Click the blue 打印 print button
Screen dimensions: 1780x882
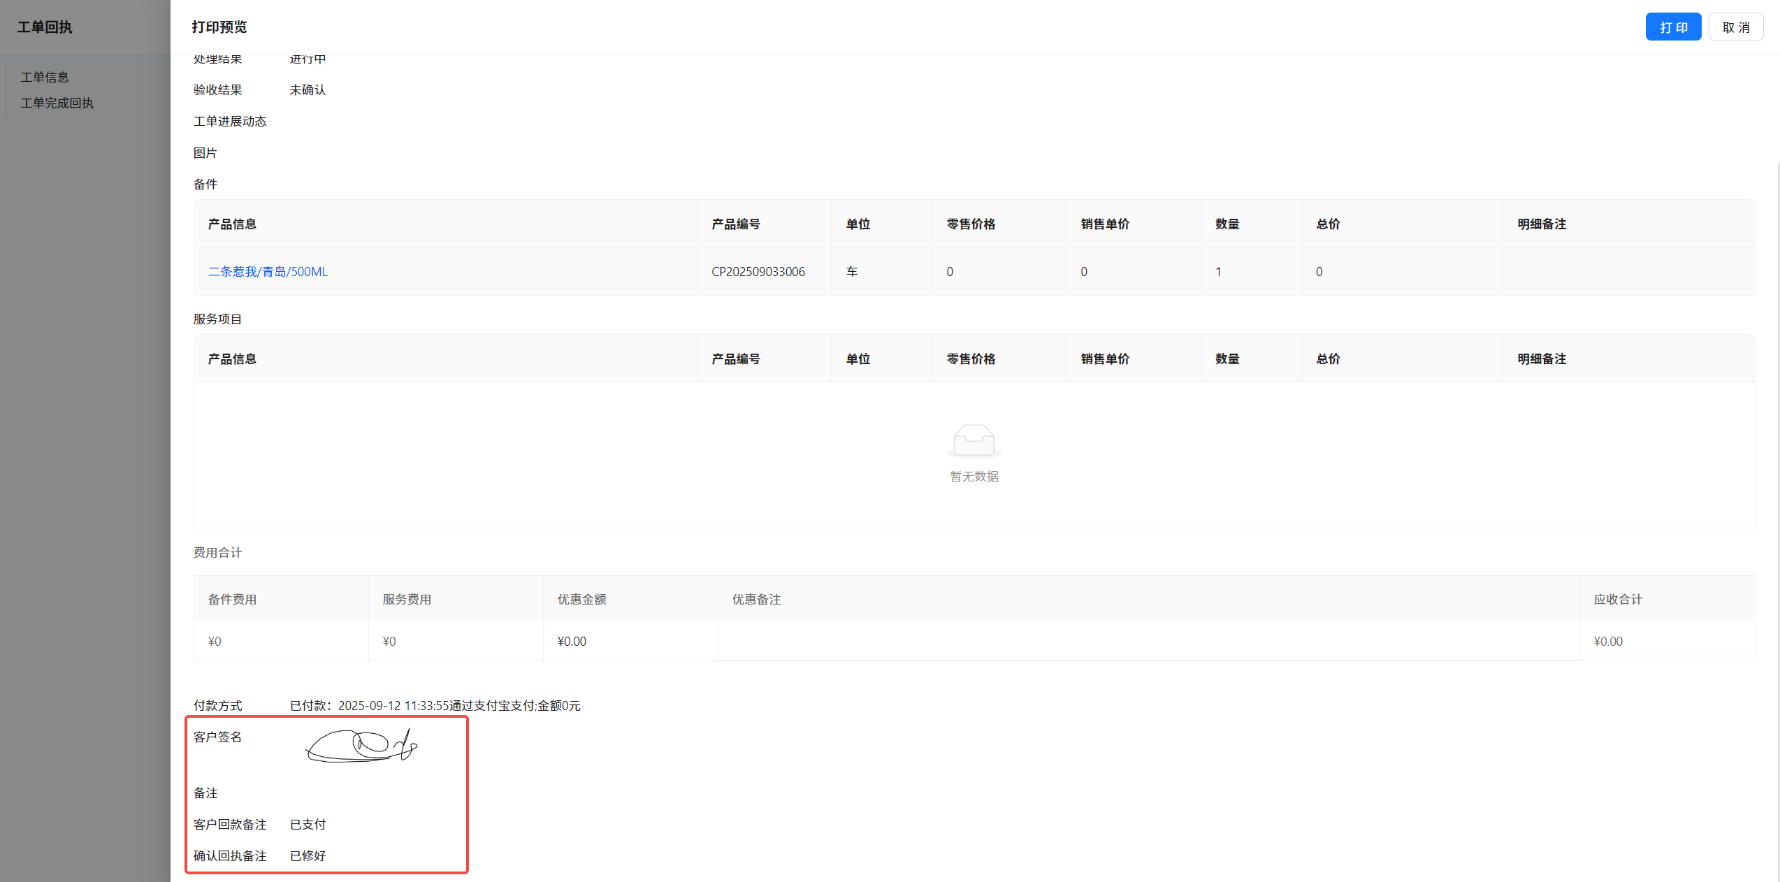[1672, 27]
